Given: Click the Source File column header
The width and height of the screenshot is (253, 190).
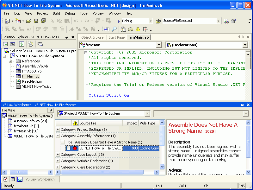Looking at the screenshot, I should tap(101, 123).
